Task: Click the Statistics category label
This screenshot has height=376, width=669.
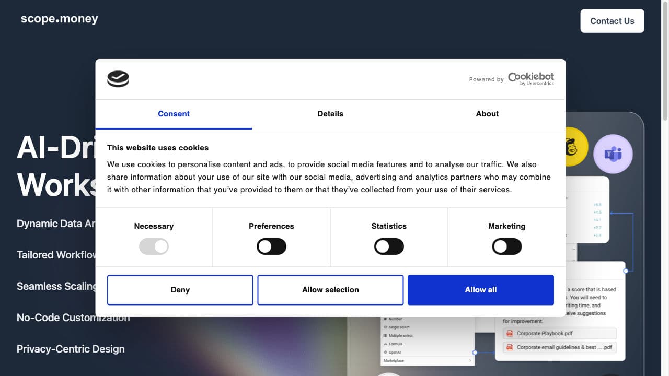Action: pos(389,226)
